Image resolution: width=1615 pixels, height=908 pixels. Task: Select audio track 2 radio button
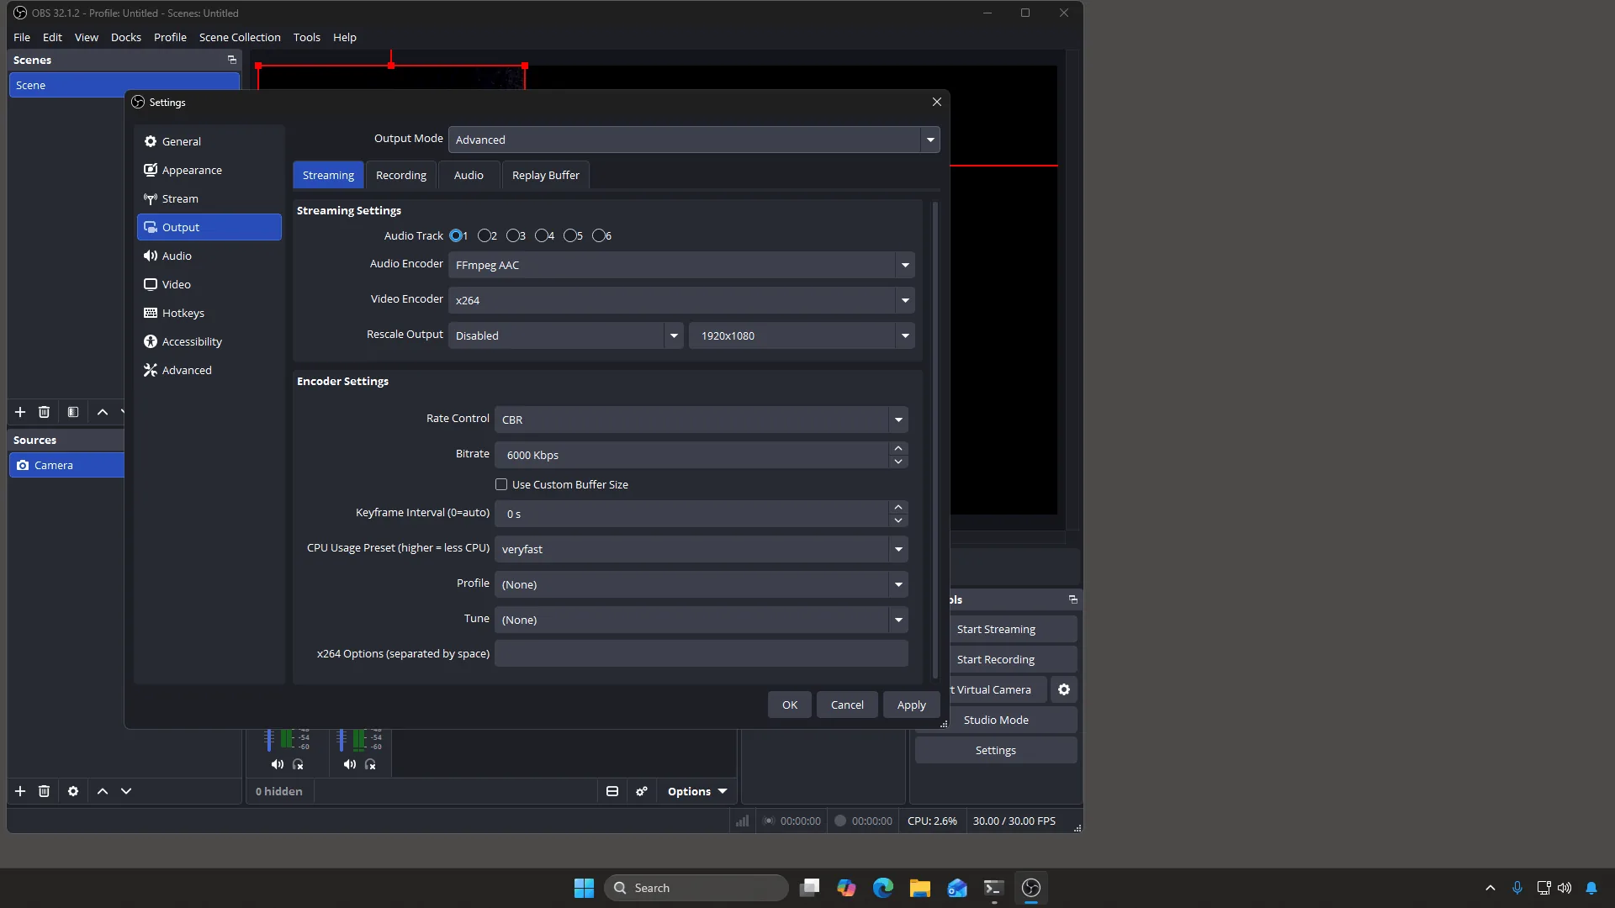[484, 235]
